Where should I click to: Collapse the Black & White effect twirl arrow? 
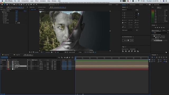(x=1, y=11)
